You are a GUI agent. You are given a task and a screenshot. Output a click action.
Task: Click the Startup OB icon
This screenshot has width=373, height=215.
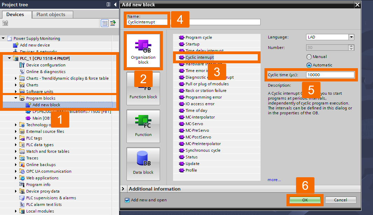(181, 44)
